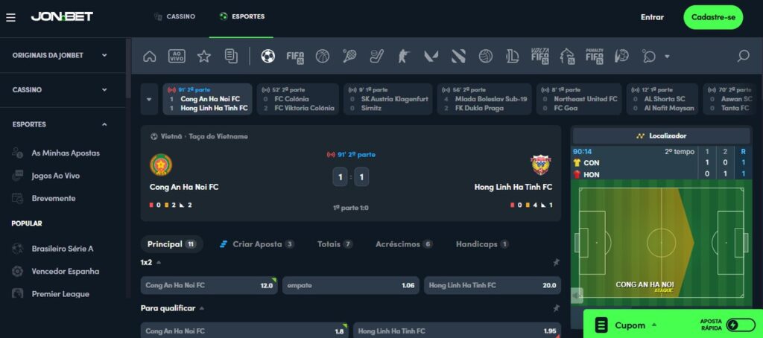The width and height of the screenshot is (763, 338).
Task: Select the Volta FIFA icon
Action: 539,57
